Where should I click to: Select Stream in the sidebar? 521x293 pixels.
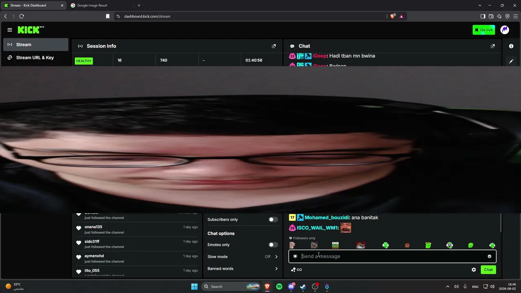pyautogui.click(x=36, y=45)
